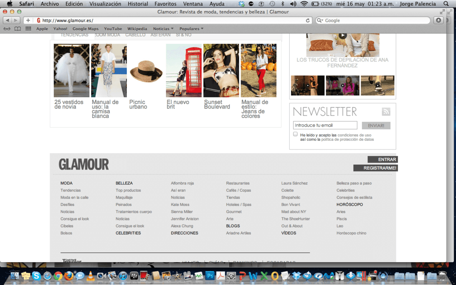
Task: Go forward with the Safari forward arrow
Action: point(16,20)
